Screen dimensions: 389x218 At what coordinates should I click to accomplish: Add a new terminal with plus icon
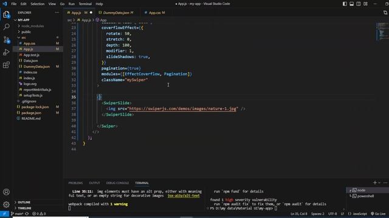pos(374,183)
